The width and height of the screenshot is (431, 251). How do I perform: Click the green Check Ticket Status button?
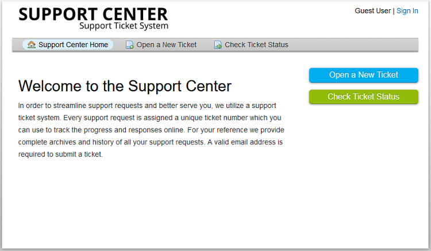coord(363,96)
